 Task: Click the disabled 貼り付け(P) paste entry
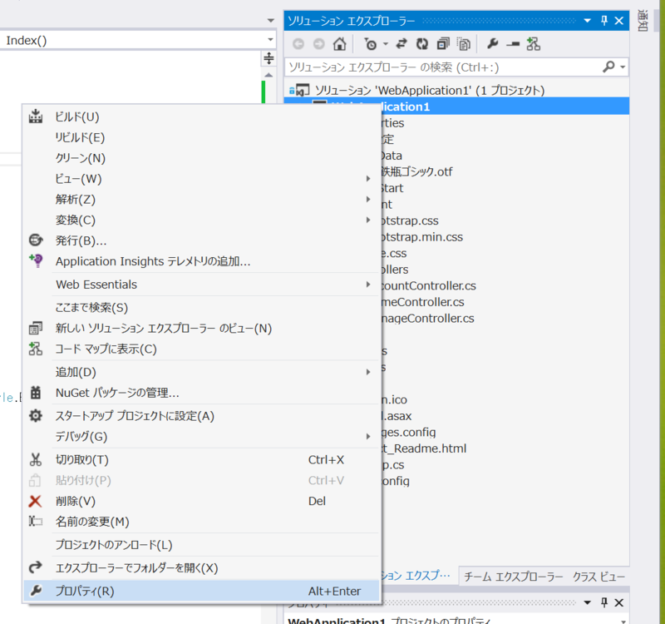[x=201, y=480]
